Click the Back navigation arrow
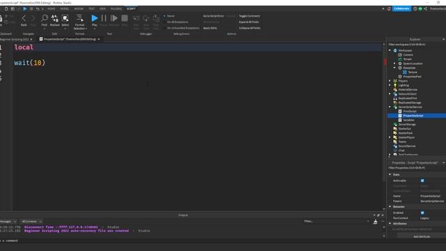The image size is (446, 251). pos(24,19)
